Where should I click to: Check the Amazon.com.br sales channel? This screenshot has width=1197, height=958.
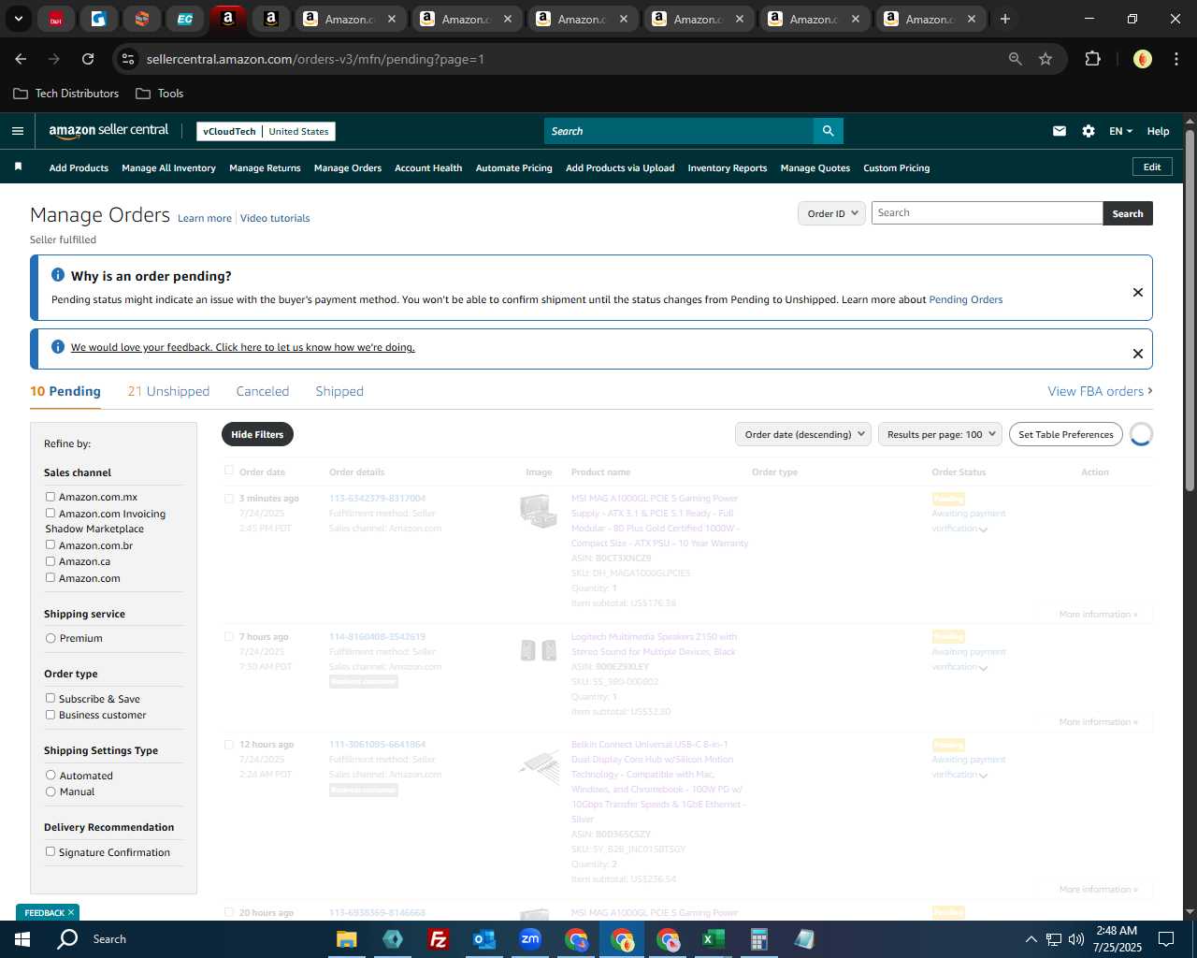50,544
